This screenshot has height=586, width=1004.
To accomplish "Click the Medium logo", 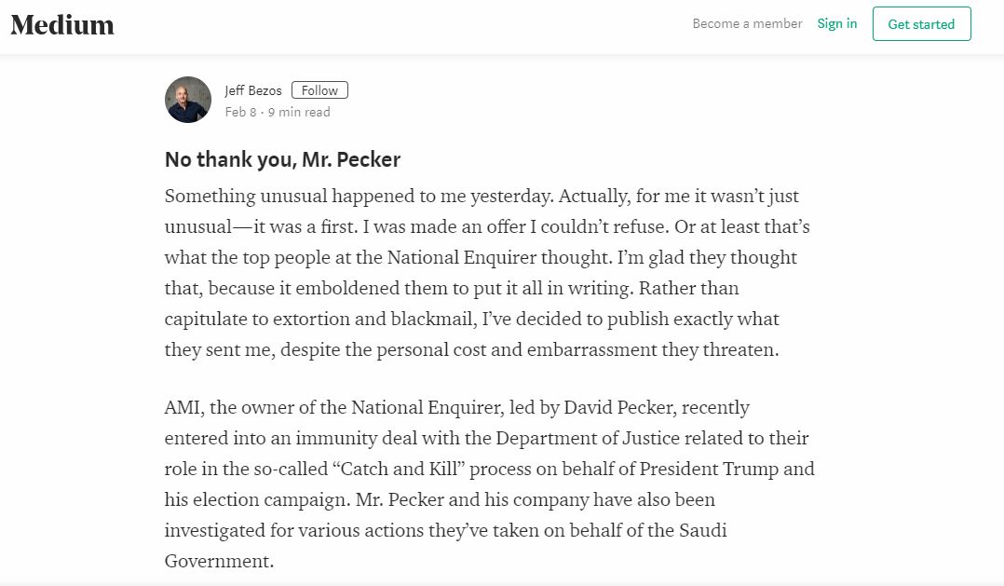I will (x=62, y=25).
